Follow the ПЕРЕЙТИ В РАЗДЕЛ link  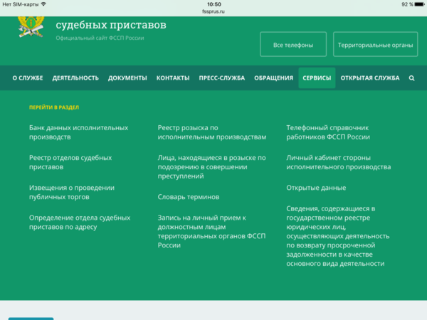[54, 107]
